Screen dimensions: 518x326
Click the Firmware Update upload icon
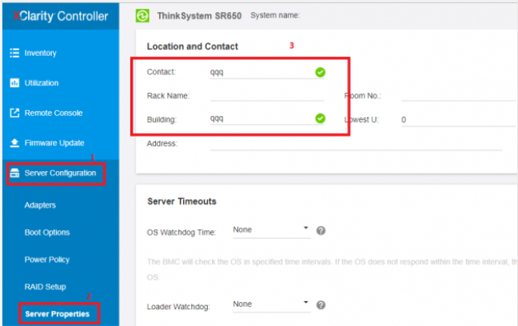(14, 143)
